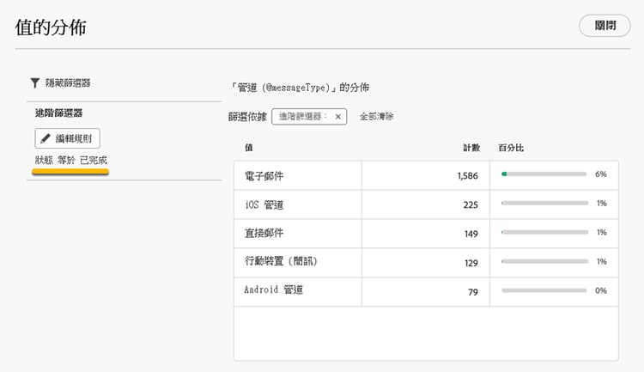This screenshot has width=644, height=372.
Task: Click the Android 管道 0% progress bar
Action: click(544, 290)
